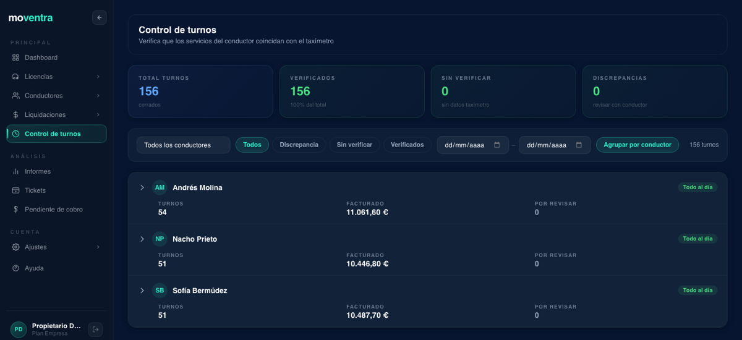
Task: Open Control de turnos menu item
Action: point(56,134)
